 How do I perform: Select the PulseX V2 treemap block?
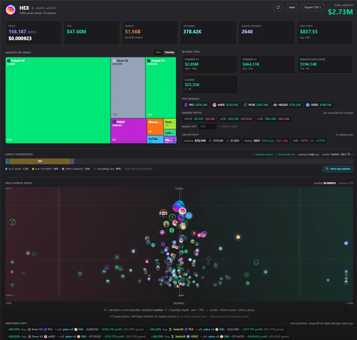tap(58, 100)
